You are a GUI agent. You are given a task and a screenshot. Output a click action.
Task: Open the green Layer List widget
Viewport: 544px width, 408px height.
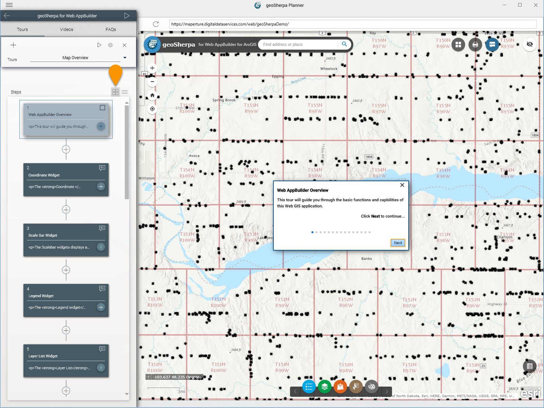[x=325, y=386]
